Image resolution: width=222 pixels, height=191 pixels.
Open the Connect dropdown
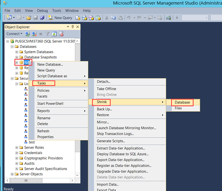pyautogui.click(x=14, y=34)
